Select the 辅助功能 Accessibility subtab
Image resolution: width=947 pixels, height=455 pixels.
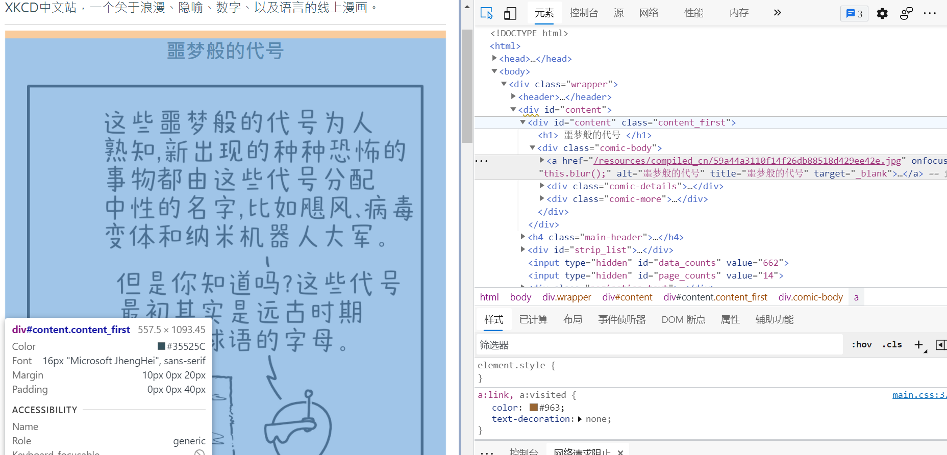point(775,320)
